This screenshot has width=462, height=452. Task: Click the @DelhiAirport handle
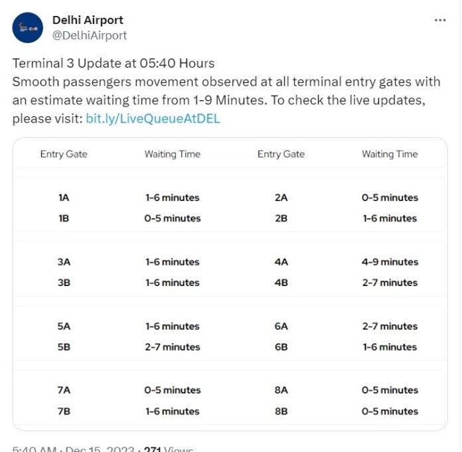90,35
